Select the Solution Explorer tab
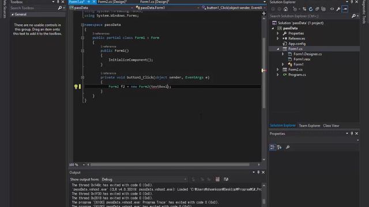The height and width of the screenshot is (207, 369). pyautogui.click(x=283, y=125)
